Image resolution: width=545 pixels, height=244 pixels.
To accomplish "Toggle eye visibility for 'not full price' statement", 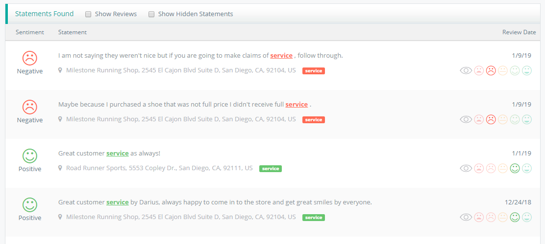I will [466, 120].
